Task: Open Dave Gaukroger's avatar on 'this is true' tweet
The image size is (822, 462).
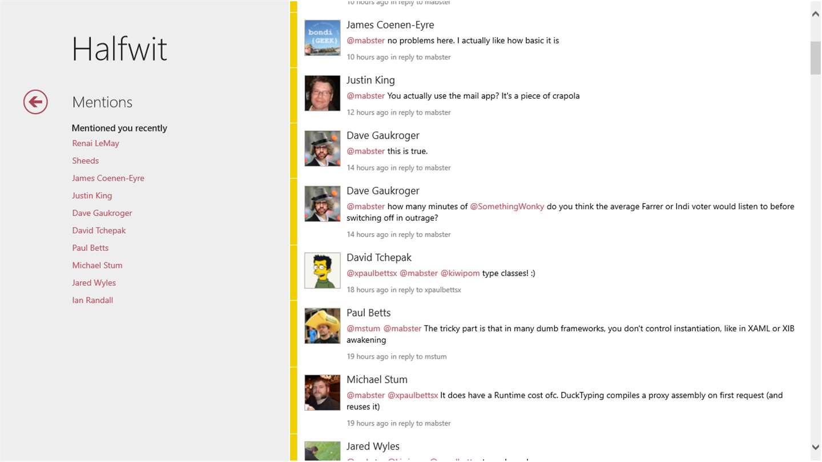Action: [x=323, y=148]
